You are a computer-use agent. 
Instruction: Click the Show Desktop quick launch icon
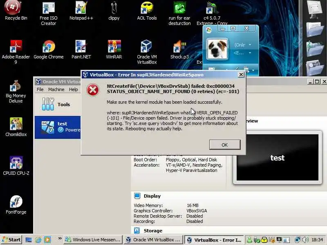point(28,240)
